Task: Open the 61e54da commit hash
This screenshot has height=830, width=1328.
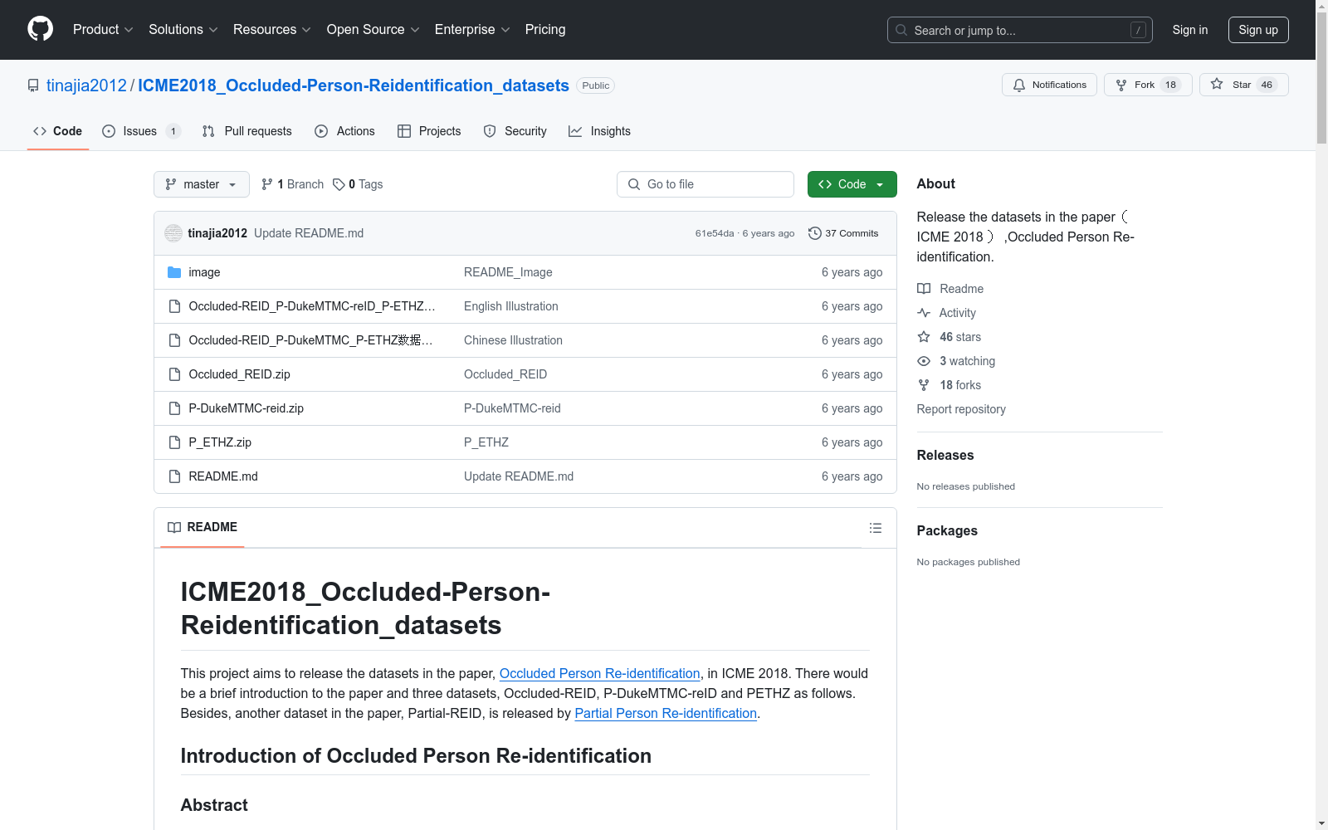Action: click(x=715, y=233)
